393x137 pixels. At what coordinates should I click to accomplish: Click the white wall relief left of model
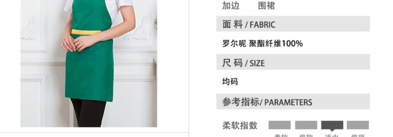pyautogui.click(x=28, y=28)
